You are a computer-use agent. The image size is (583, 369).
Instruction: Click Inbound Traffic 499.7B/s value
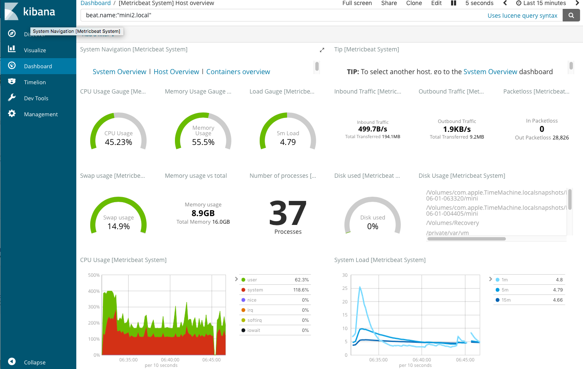[x=373, y=129]
